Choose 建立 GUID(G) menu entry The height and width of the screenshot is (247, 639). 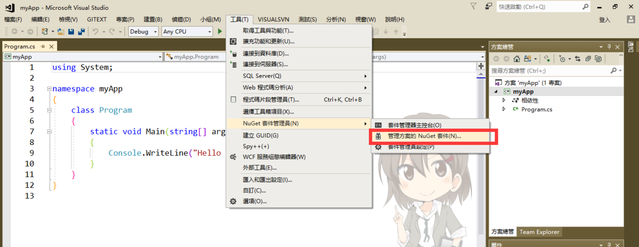click(299, 136)
